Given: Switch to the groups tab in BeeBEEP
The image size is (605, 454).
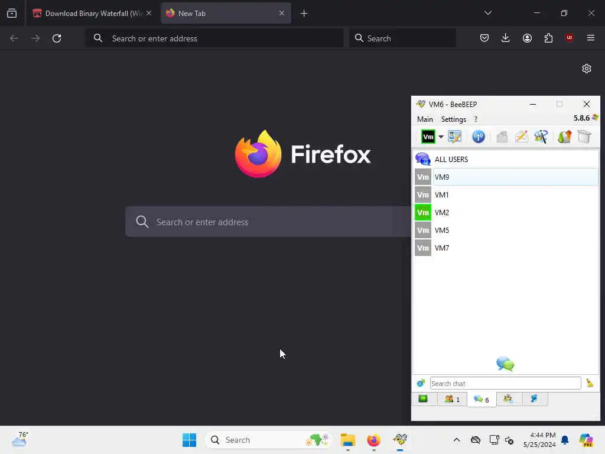Looking at the screenshot, I should coord(509,399).
